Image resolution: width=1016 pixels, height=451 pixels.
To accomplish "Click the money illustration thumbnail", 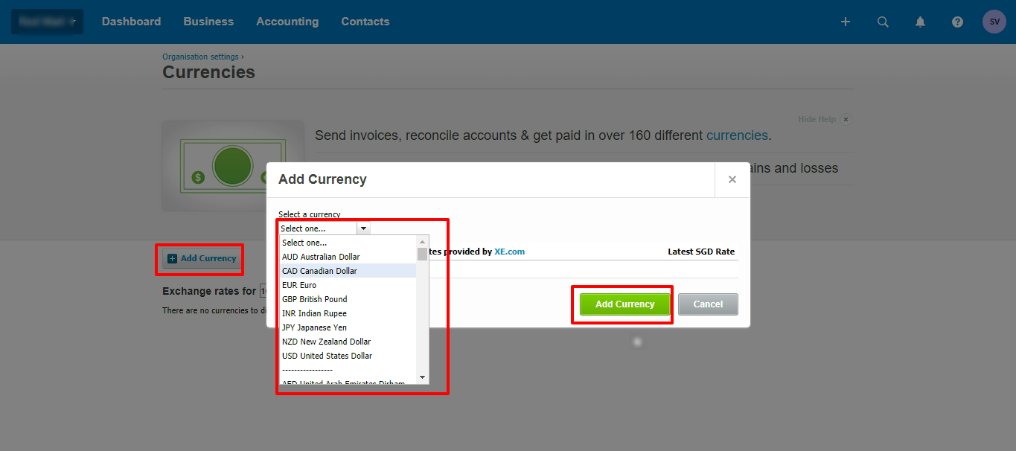I will 234,165.
